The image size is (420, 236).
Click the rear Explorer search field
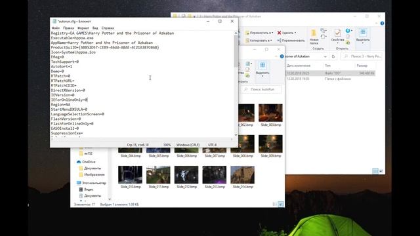362,56
